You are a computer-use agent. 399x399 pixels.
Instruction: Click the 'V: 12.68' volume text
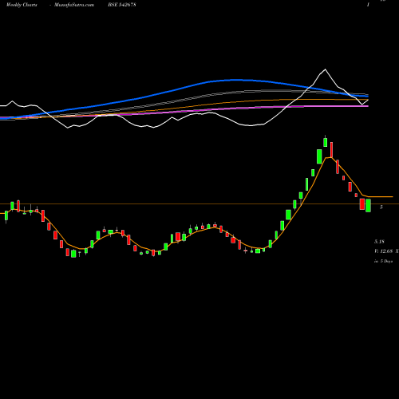pyautogui.click(x=383, y=251)
